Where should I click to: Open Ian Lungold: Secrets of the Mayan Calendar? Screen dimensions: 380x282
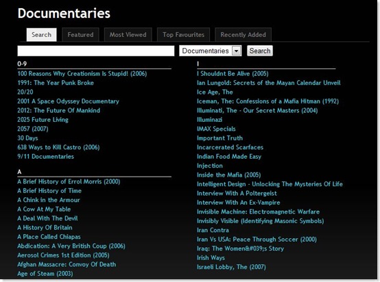(269, 83)
